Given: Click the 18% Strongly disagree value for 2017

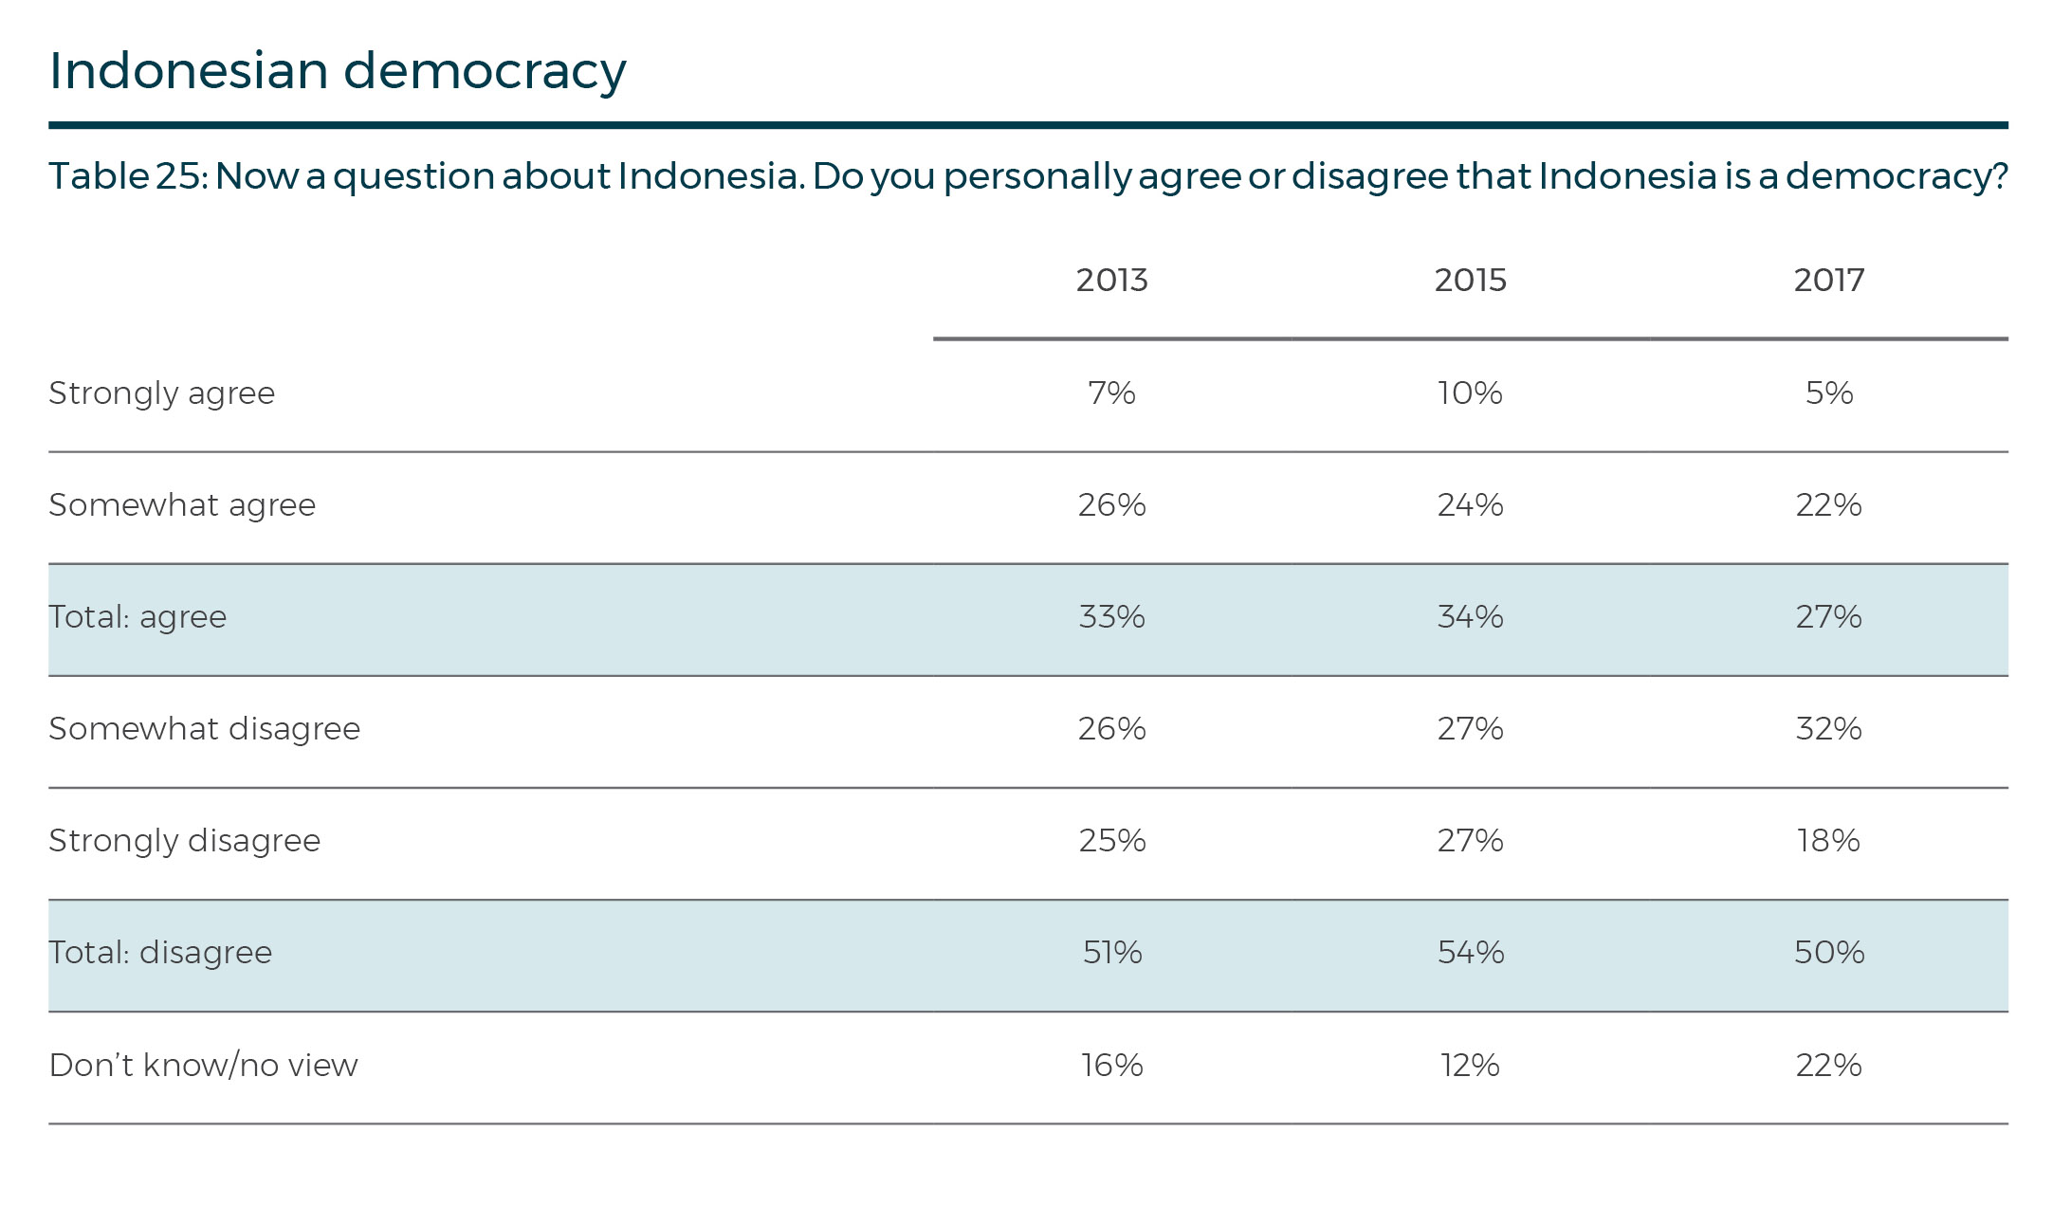Looking at the screenshot, I should [1828, 841].
